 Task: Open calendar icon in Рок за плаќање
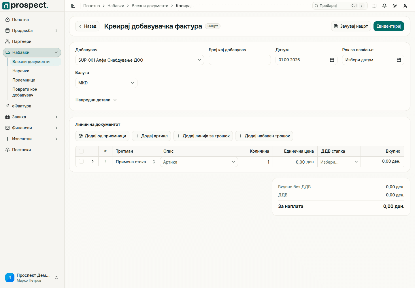click(399, 60)
